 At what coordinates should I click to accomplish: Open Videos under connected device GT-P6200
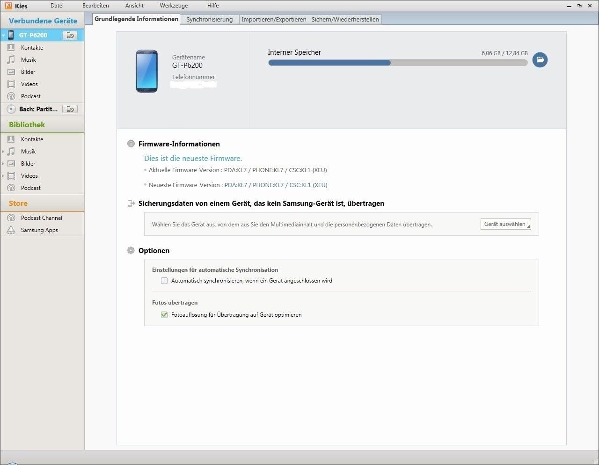pyautogui.click(x=29, y=84)
